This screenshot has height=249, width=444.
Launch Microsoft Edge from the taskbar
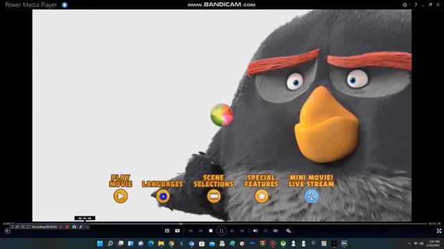(151, 243)
